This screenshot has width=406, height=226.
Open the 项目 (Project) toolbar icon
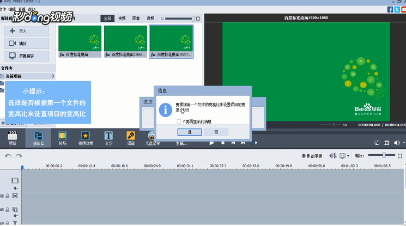pyautogui.click(x=13, y=138)
